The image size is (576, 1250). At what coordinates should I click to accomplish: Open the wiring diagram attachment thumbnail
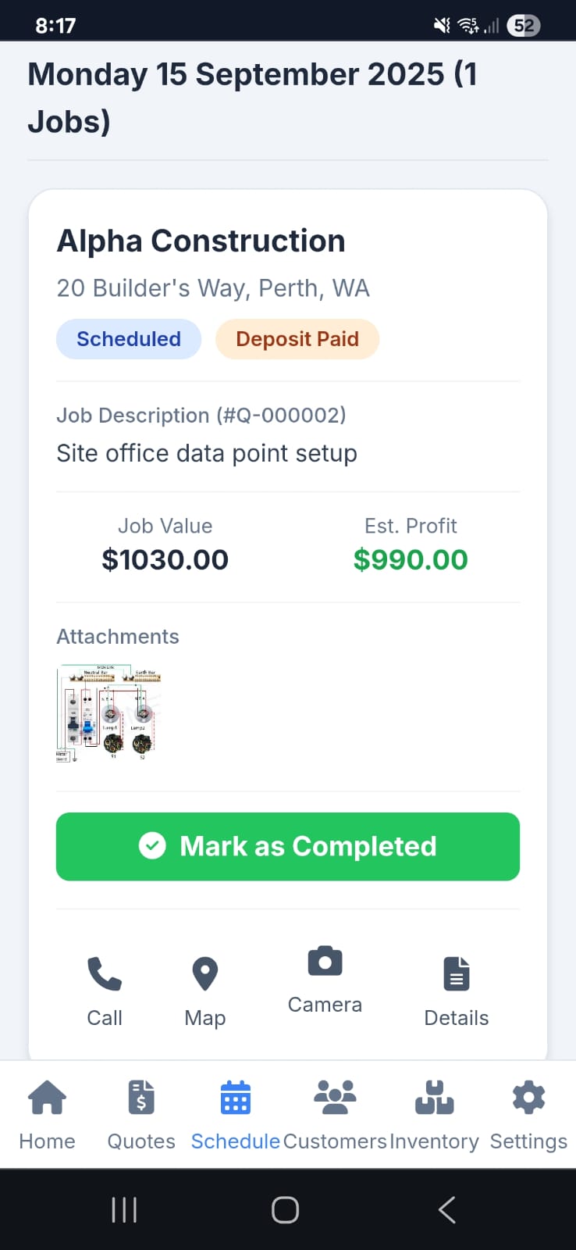tap(108, 713)
